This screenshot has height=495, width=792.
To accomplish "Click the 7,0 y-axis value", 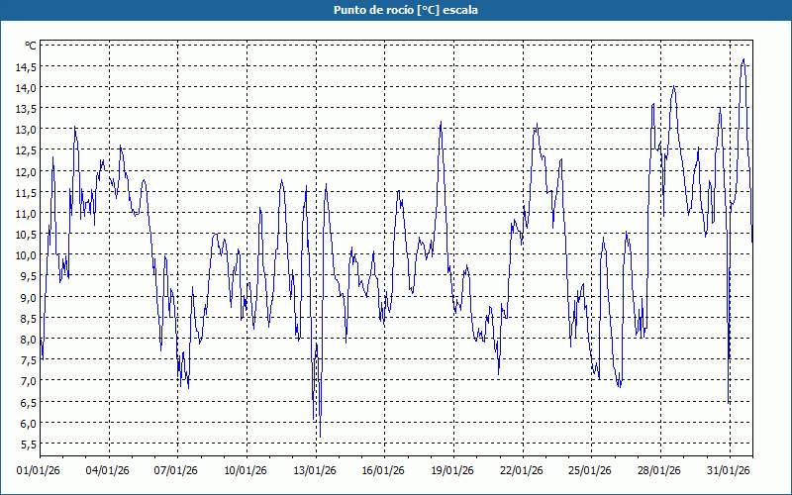I will click(x=28, y=381).
